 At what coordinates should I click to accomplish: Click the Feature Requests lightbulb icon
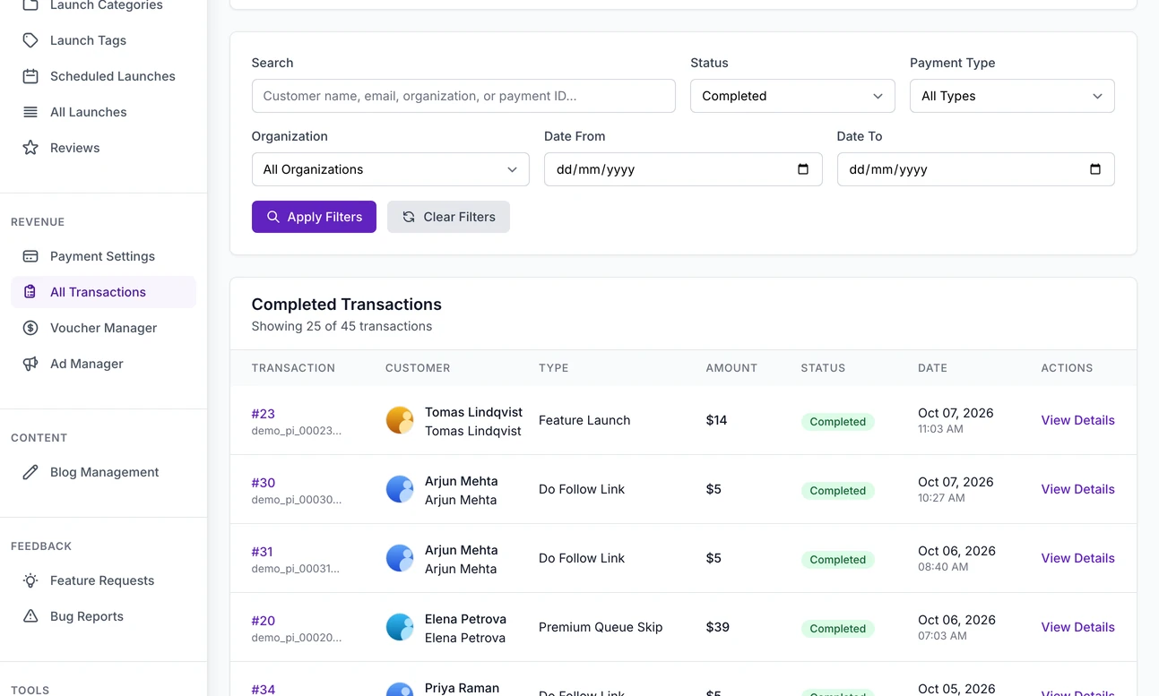[30, 580]
